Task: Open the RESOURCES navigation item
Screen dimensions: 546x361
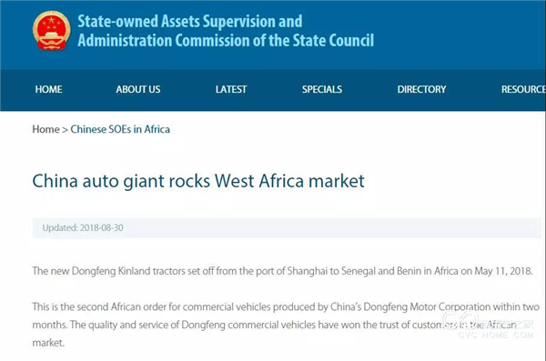Action: point(523,89)
